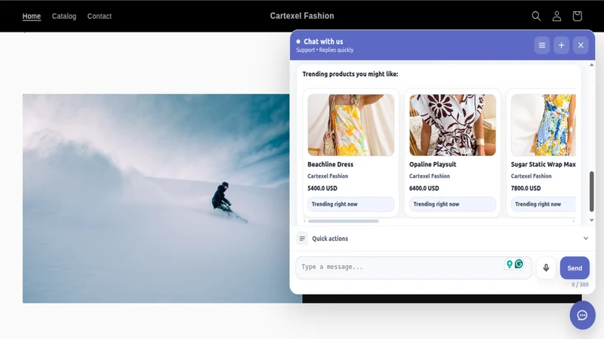Click Trending right now under Beachline Dress
604x339 pixels.
tap(351, 204)
